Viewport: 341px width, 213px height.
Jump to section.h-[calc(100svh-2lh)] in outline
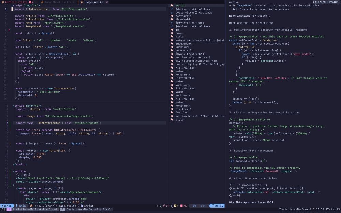[x=200, y=116]
